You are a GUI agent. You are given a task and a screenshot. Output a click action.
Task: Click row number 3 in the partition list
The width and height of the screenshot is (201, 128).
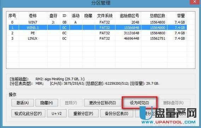[x=12, y=39]
